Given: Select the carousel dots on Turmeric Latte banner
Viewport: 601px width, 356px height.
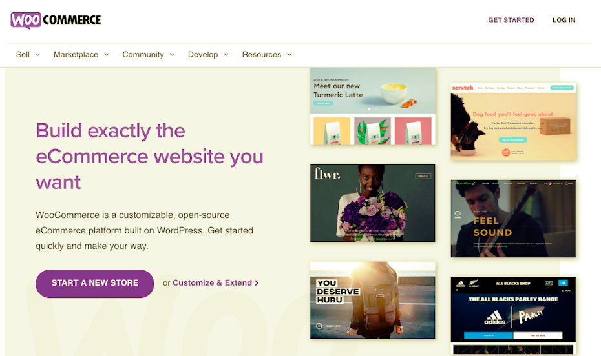Looking at the screenshot, I should pyautogui.click(x=372, y=110).
